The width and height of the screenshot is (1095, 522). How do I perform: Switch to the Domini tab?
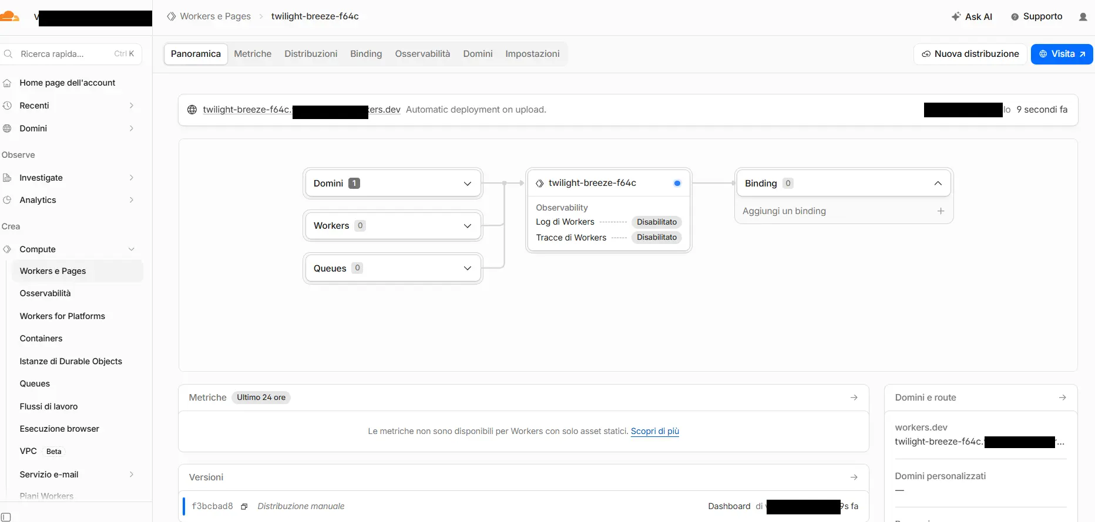(478, 54)
